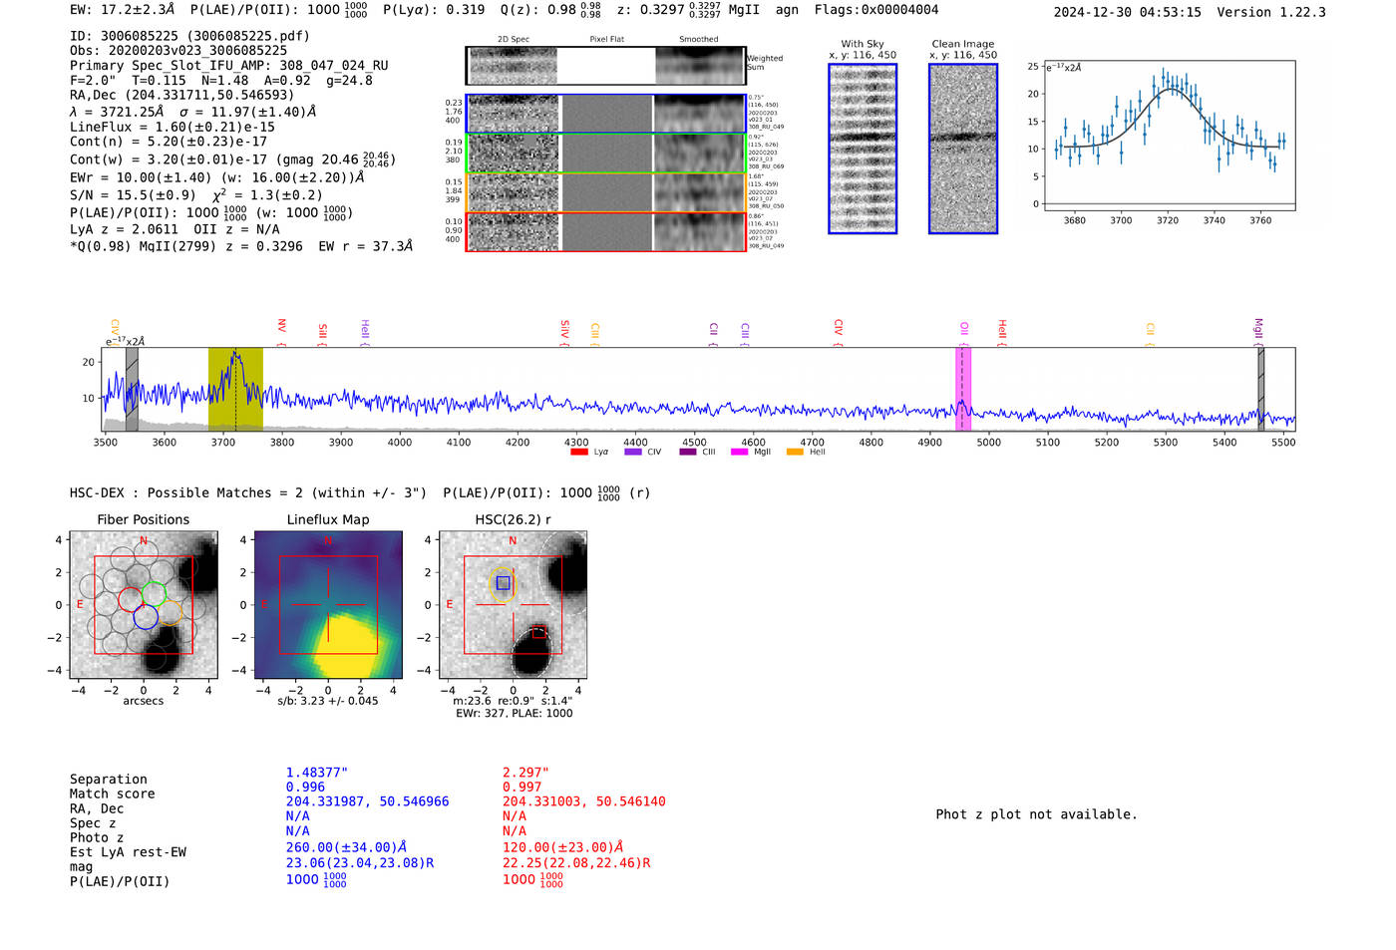Open the With Sky cutout image
The width and height of the screenshot is (1396, 950).
tap(863, 149)
